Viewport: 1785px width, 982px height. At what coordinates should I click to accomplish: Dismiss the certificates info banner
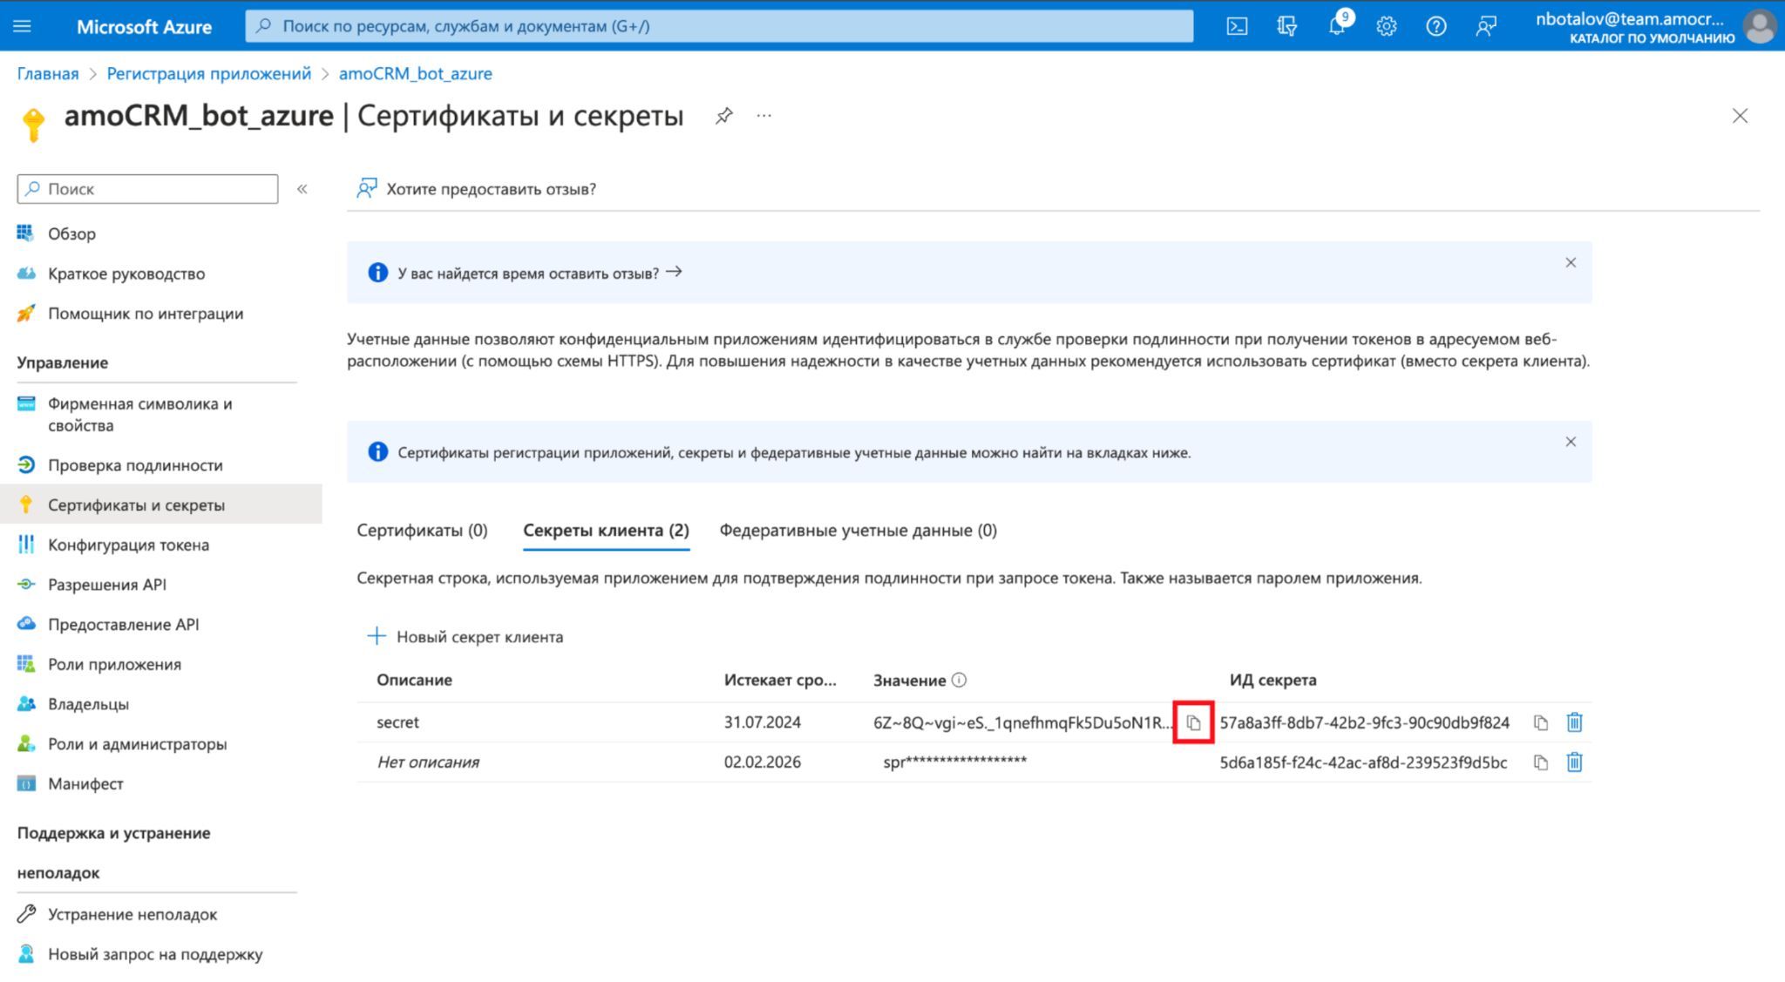pyautogui.click(x=1571, y=442)
